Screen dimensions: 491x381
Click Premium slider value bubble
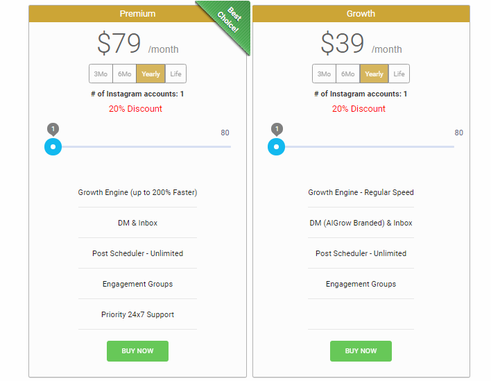[53, 129]
